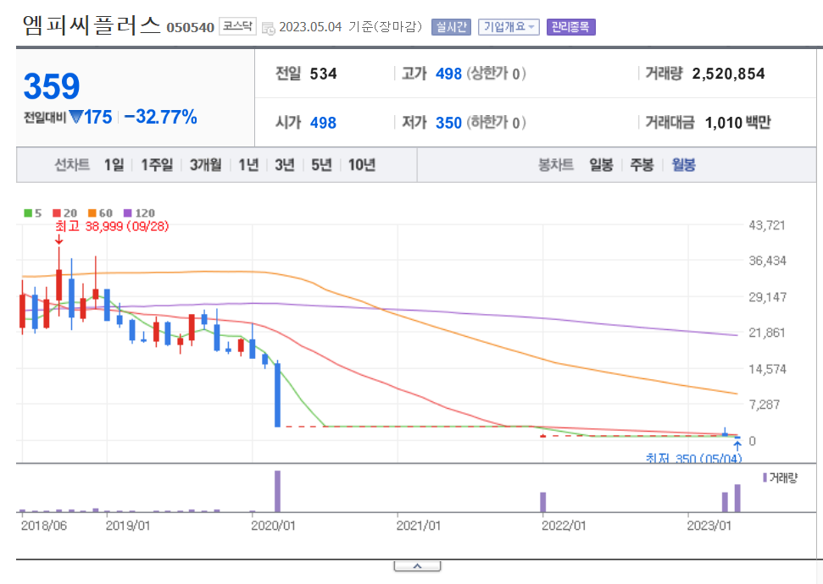Switch to the 1년 chart range

(x=249, y=165)
